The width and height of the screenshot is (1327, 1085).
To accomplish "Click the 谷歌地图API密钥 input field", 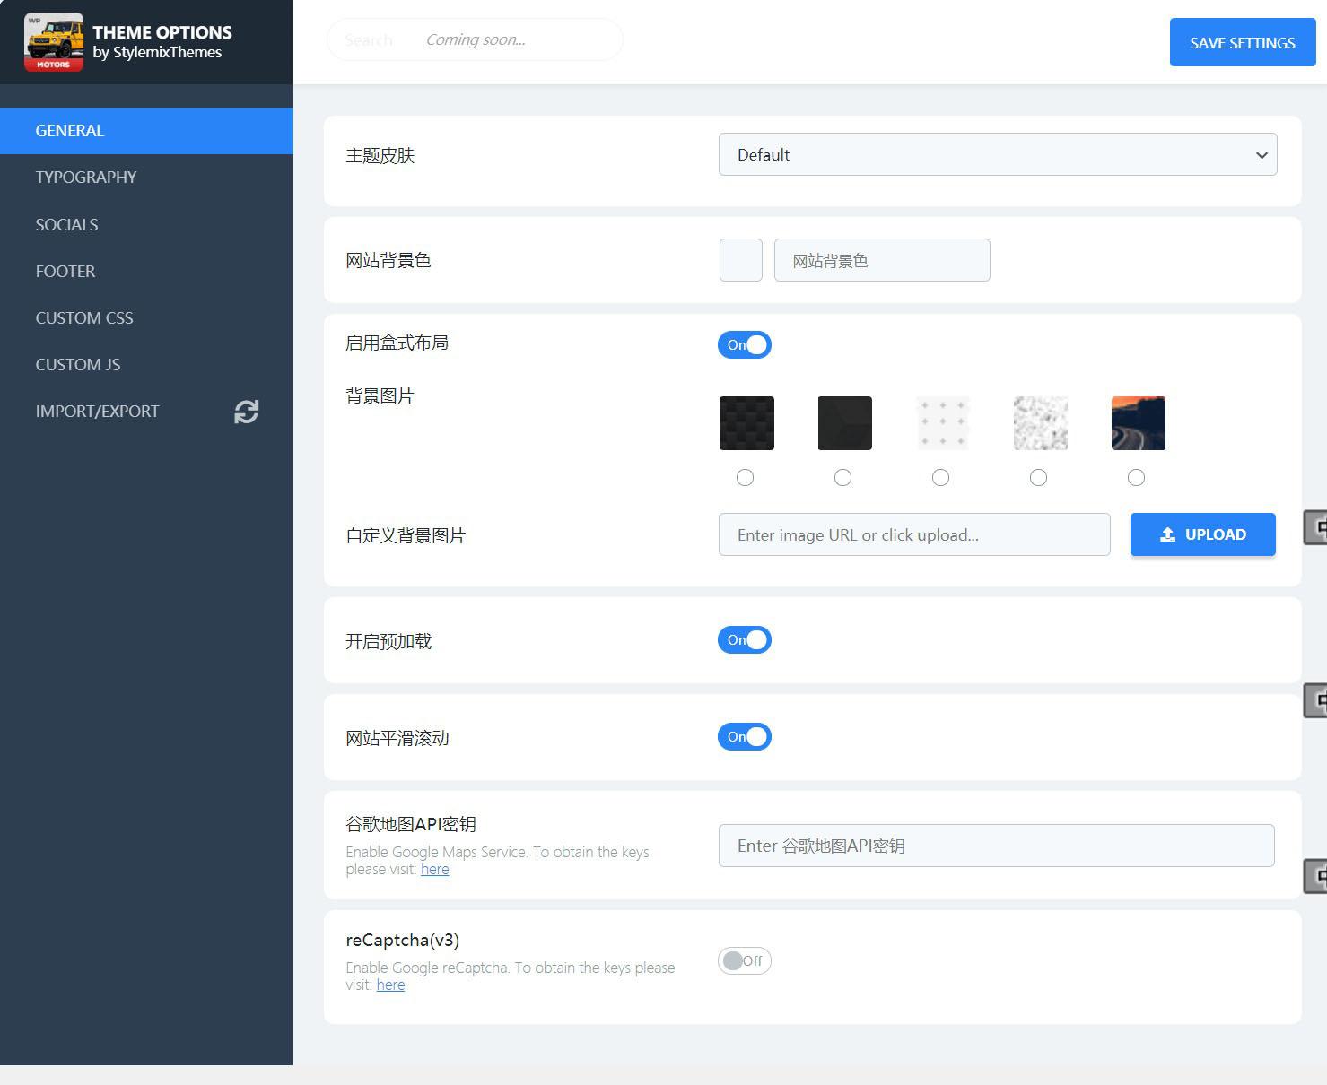I will point(997,846).
